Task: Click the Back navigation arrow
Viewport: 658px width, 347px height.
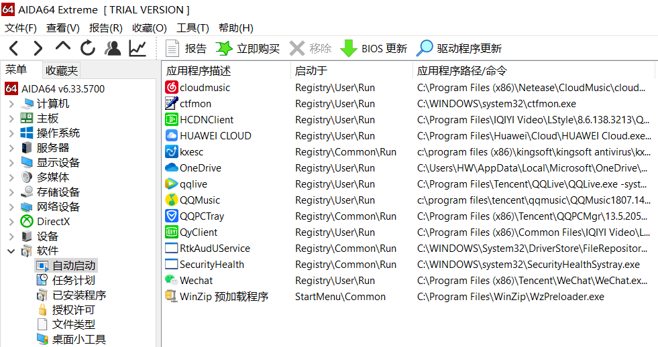Action: point(14,48)
